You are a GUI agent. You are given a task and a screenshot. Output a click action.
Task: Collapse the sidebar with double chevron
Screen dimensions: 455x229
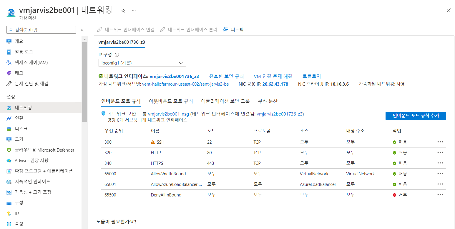pyautogui.click(x=82, y=30)
